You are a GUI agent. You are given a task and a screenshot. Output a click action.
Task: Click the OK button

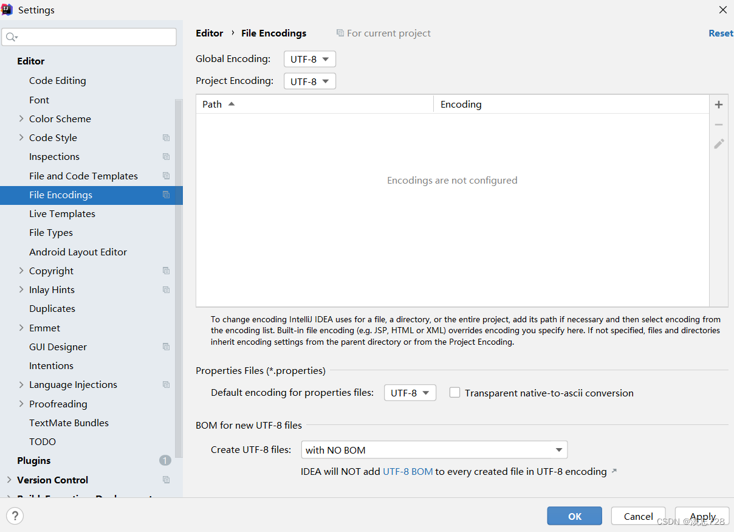click(x=574, y=516)
